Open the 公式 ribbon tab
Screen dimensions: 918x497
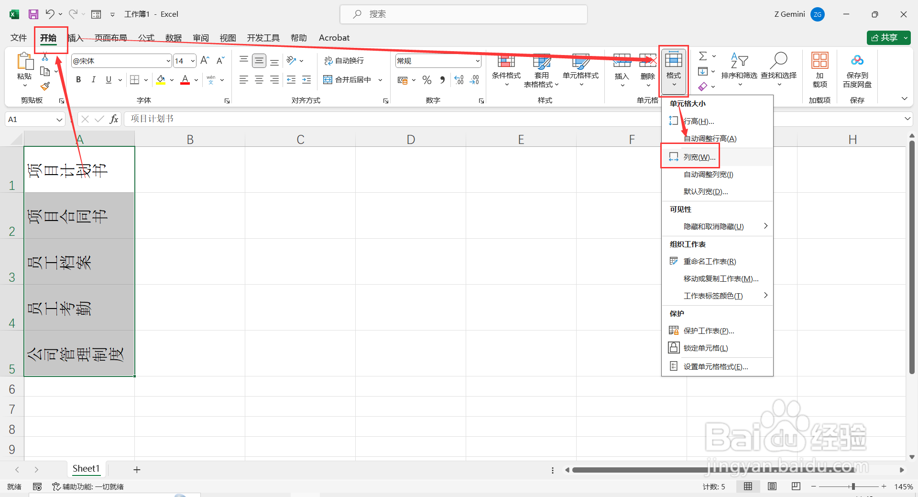pyautogui.click(x=146, y=38)
